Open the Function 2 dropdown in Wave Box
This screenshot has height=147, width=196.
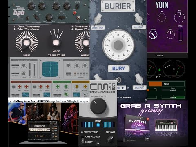point(15,73)
